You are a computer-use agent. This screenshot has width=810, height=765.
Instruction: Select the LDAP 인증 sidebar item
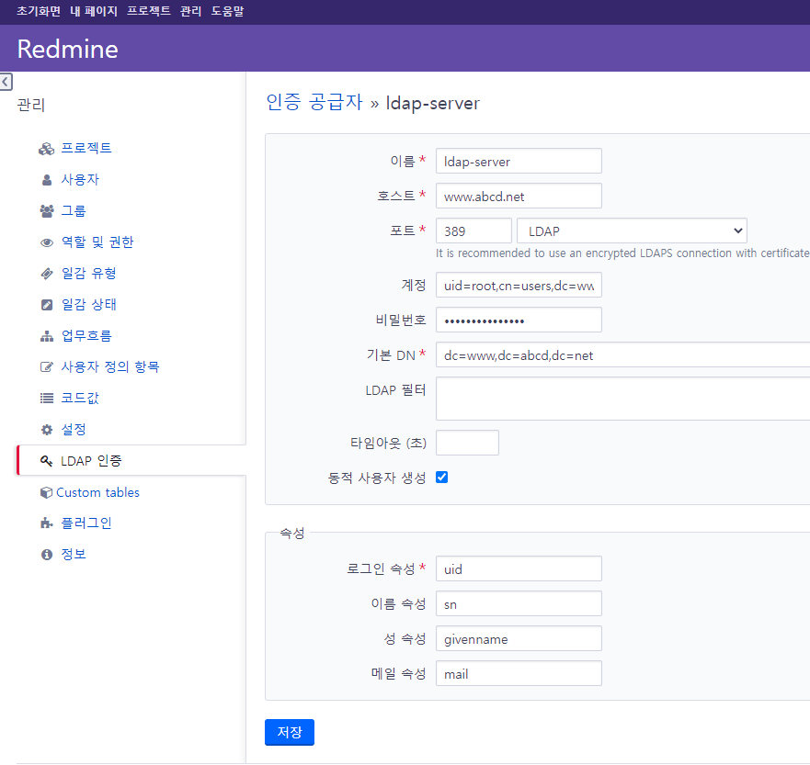point(131,461)
